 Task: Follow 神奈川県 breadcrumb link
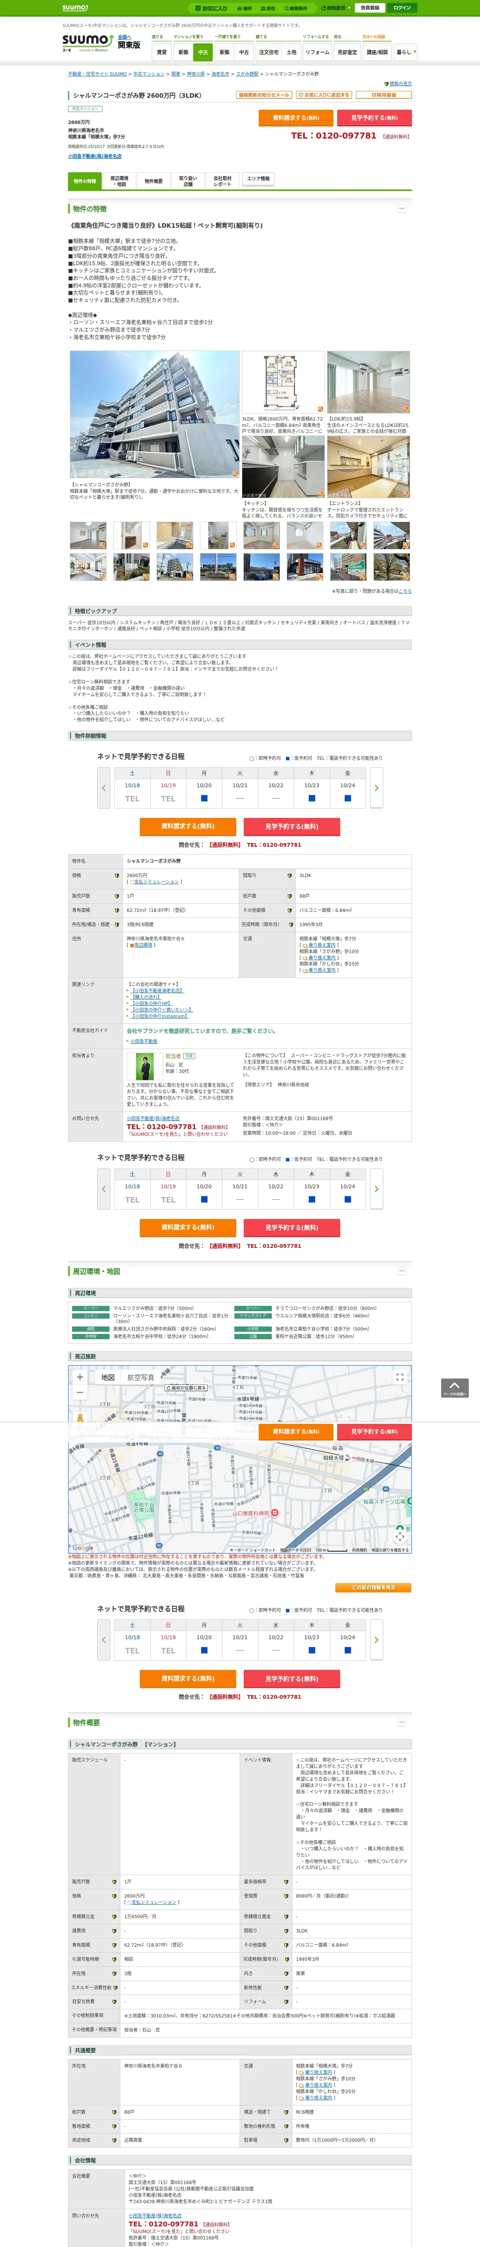pyautogui.click(x=196, y=74)
